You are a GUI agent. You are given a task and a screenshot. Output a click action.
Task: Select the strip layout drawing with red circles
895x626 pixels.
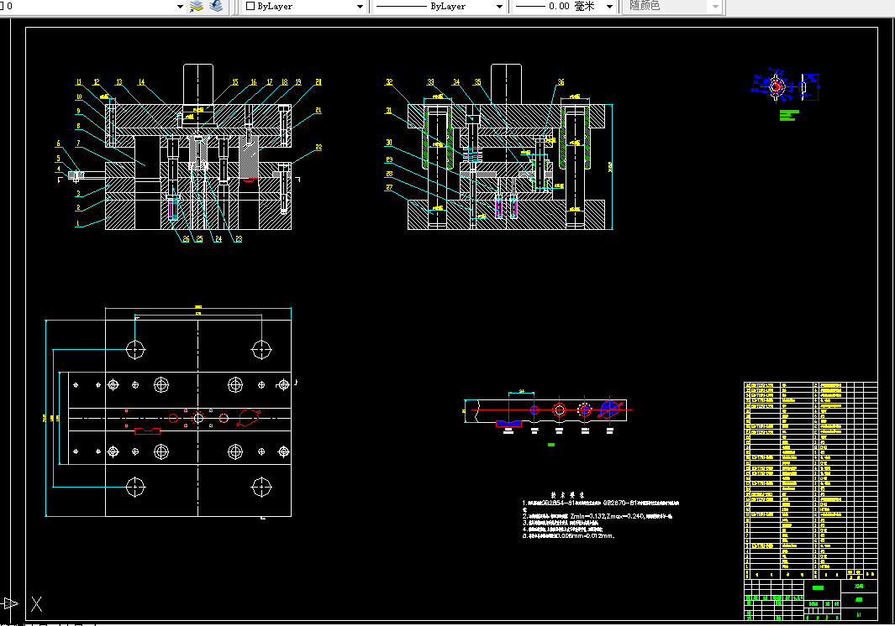point(549,411)
